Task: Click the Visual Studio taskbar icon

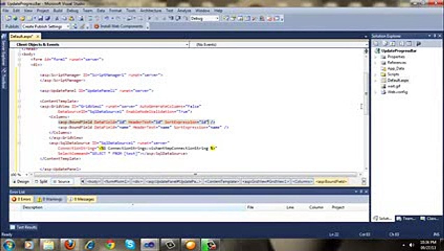Action: point(150,244)
